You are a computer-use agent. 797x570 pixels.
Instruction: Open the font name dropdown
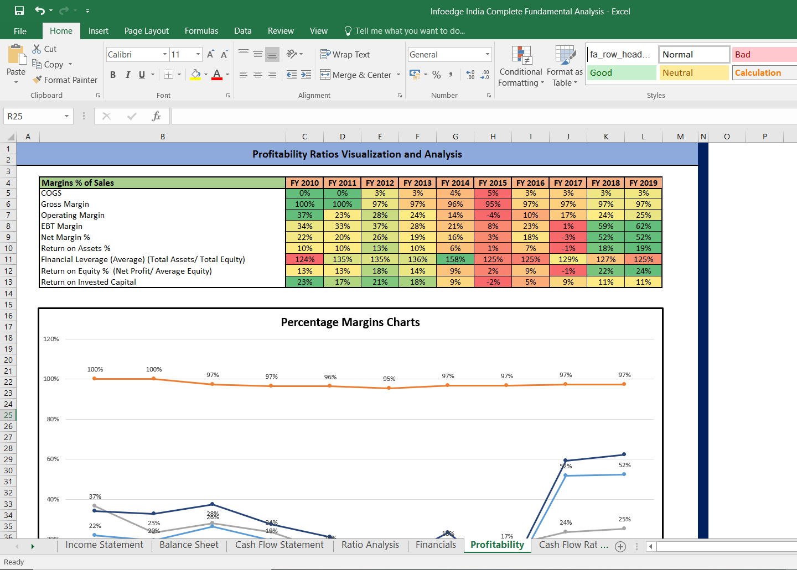pyautogui.click(x=165, y=54)
